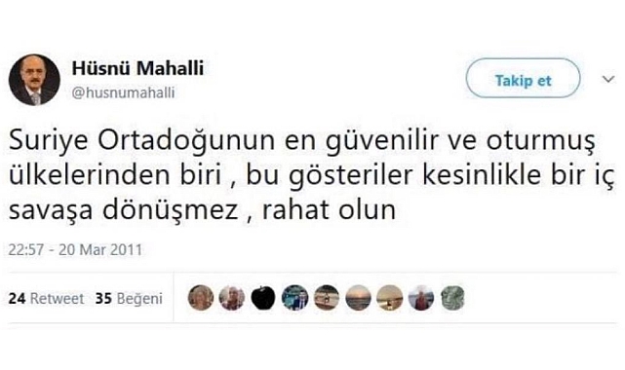The image size is (625, 370).
Task: Click the black apple liker avatar
Action: pyautogui.click(x=263, y=298)
